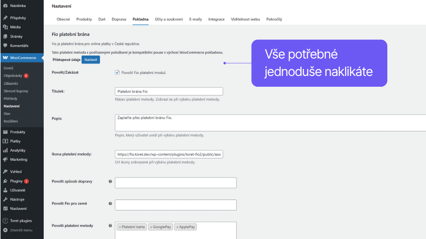
Task: Click the Toret plugins circle icon
Action: (x=5, y=221)
